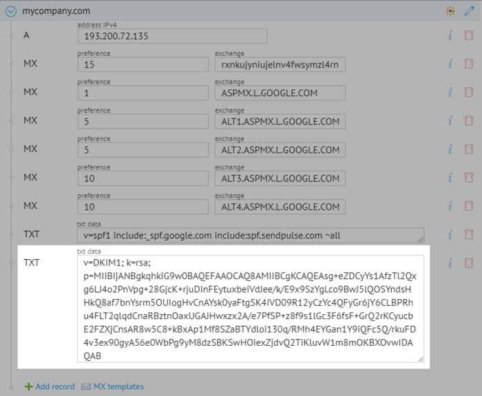
Task: Delete the MX record with preference 15
Action: [x=469, y=64]
